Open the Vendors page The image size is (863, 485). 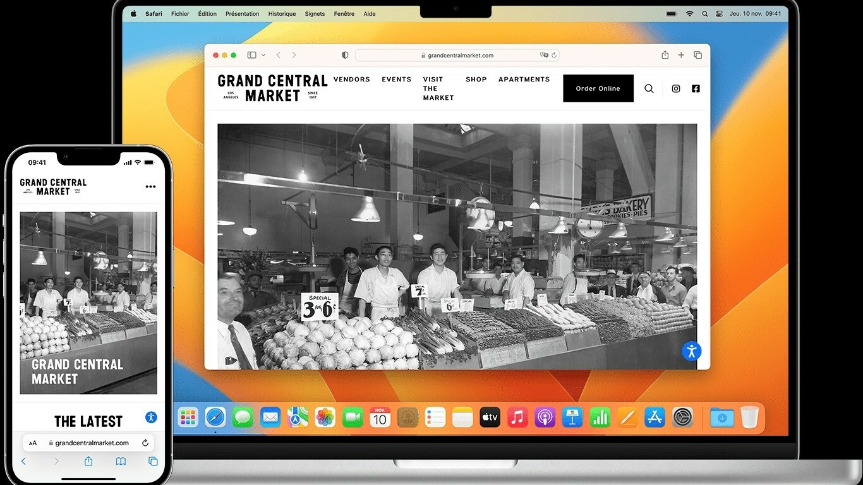352,80
